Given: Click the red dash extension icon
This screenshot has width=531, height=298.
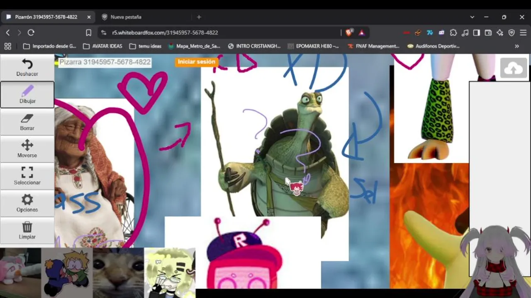Looking at the screenshot, I should click(406, 32).
